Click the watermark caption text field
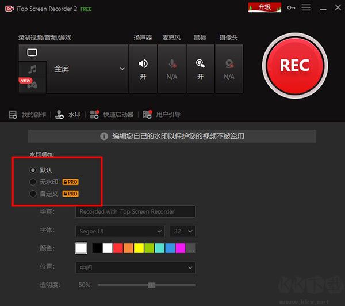This screenshot has height=306, width=345. pyautogui.click(x=135, y=211)
